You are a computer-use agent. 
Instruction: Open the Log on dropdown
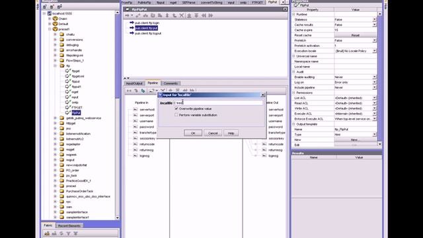pos(374,82)
